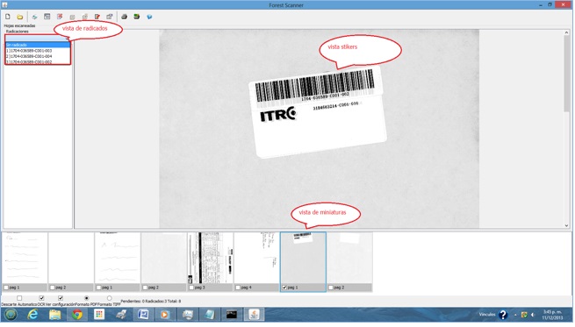
Task: Toggle the OCR checkbox
Action: [41, 298]
